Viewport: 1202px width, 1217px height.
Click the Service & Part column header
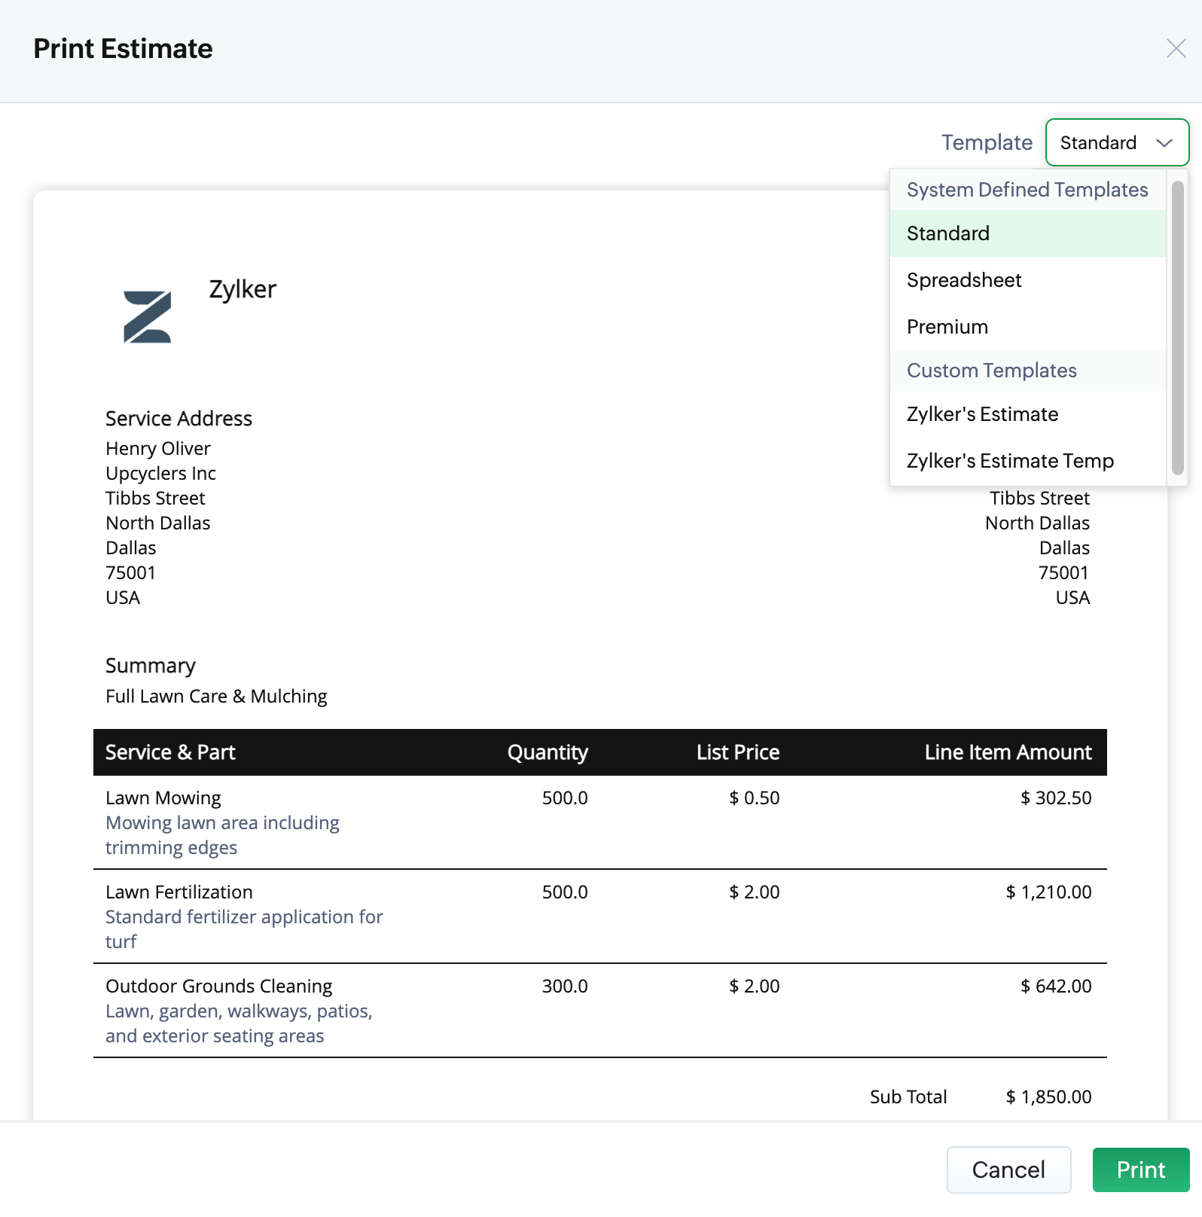pos(170,752)
